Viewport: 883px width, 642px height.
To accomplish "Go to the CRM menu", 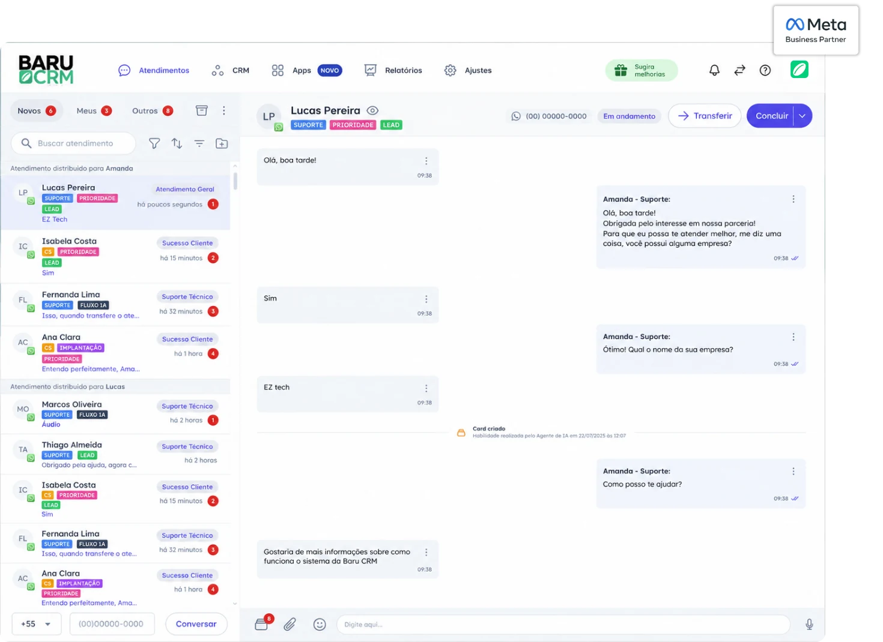I will [230, 70].
